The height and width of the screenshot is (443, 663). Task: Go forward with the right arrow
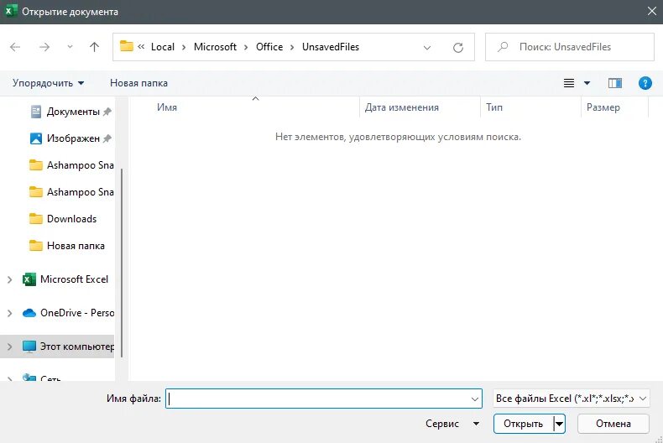(44, 47)
